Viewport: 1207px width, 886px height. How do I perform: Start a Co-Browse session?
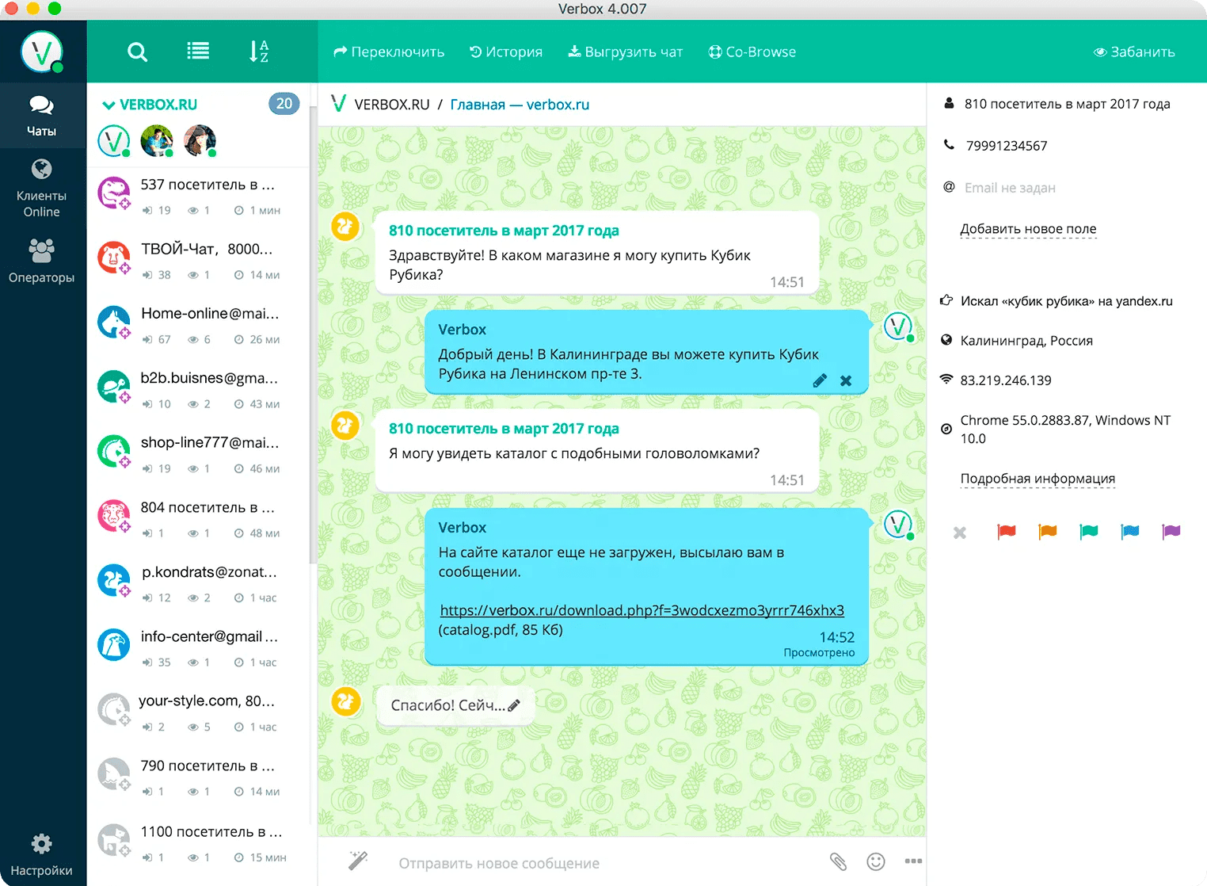pos(752,52)
